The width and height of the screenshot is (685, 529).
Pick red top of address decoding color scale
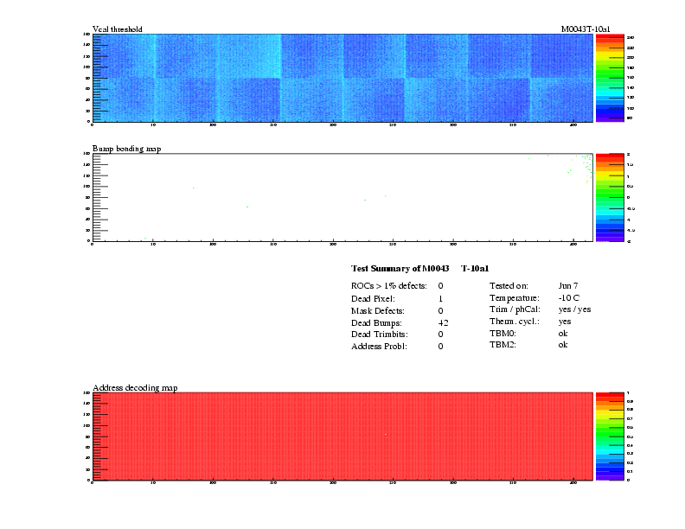[610, 396]
